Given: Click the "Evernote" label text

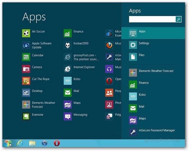Looking at the screenshot, I should 38,115.
